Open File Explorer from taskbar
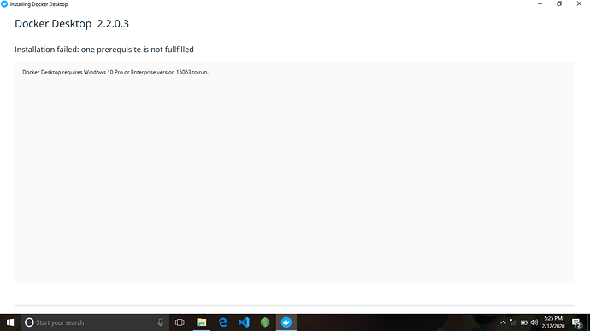 pyautogui.click(x=202, y=322)
